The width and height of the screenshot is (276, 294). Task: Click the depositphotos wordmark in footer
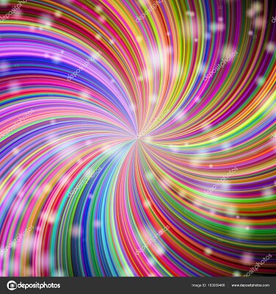pyautogui.click(x=38, y=285)
